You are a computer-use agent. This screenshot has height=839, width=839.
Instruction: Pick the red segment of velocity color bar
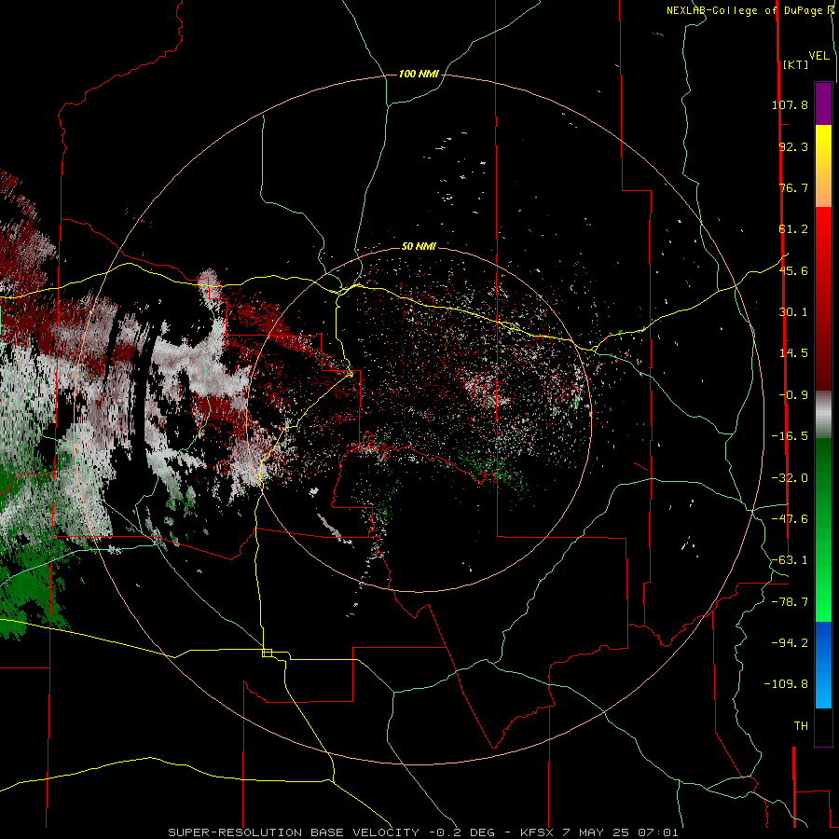(x=823, y=298)
